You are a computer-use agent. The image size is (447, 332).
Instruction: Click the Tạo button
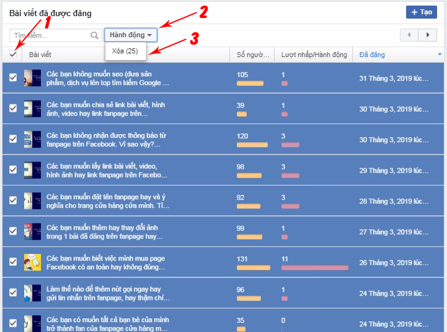422,12
